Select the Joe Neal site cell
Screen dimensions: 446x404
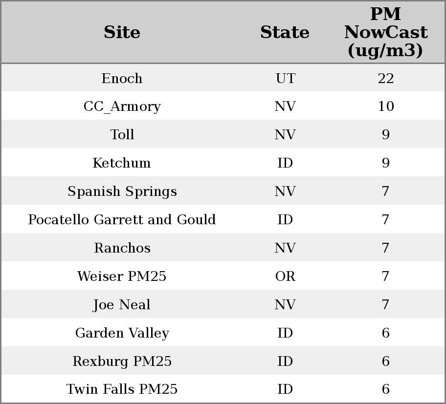point(122,305)
